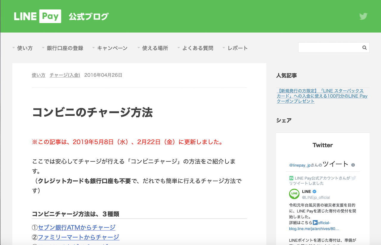Click the LINE Pay logo in header
Image resolution: width=381 pixels, height=245 pixels.
pos(38,16)
